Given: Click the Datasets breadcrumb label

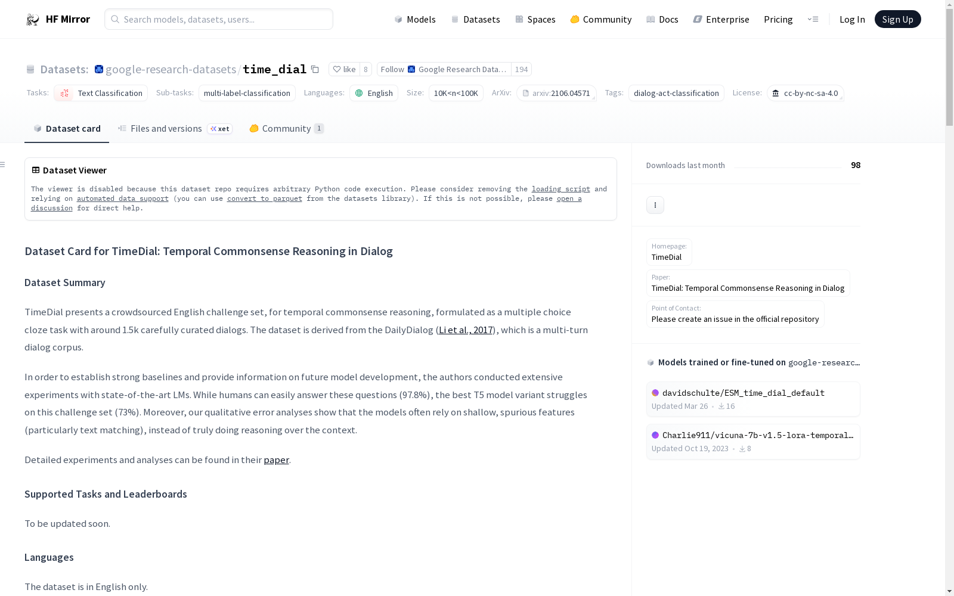Looking at the screenshot, I should tap(64, 69).
